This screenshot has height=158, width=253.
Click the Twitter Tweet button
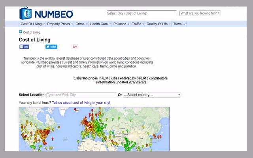(51, 47)
